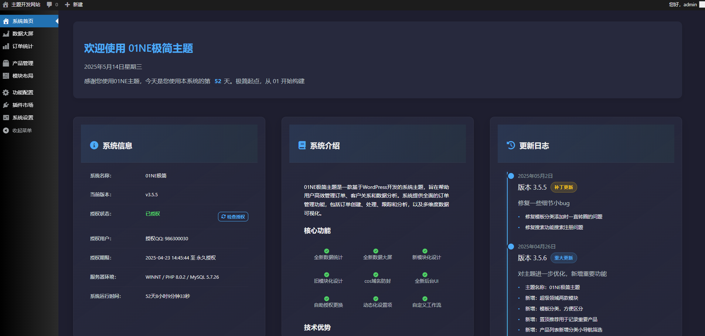The width and height of the screenshot is (705, 336).
Task: Click the info icon next to 系统信息
Action: click(94, 145)
